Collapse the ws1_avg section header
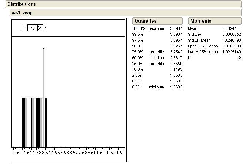Screen dimensions: 243x165 22,13
